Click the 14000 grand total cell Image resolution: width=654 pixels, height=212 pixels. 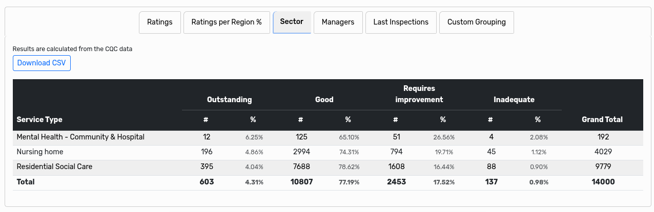(x=603, y=182)
